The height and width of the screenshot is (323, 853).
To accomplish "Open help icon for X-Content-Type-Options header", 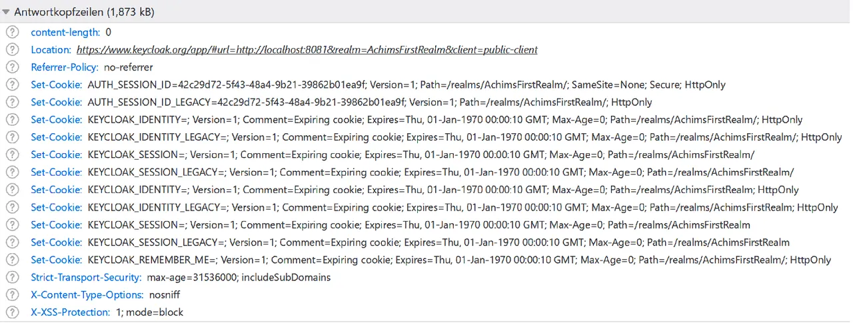I will click(x=11, y=294).
